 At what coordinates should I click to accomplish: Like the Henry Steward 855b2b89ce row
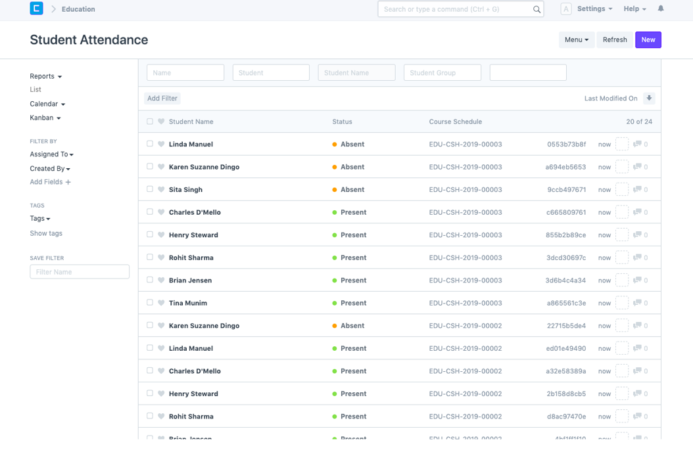[x=161, y=235]
